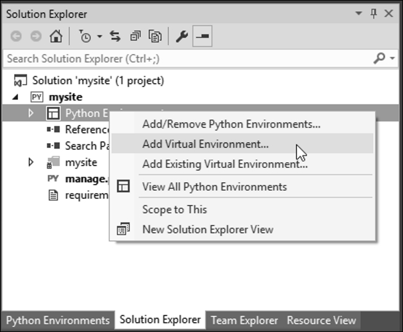Choose Scope to This

[x=242, y=209]
